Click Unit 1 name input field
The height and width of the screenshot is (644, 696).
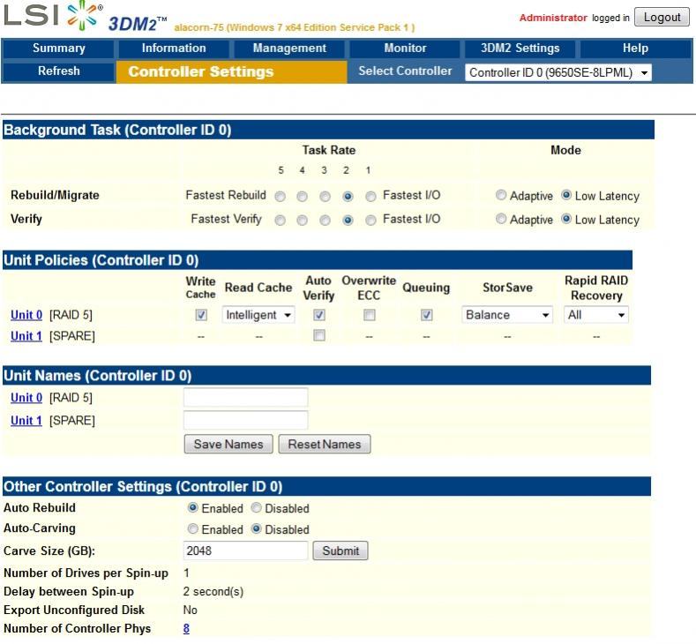[x=245, y=420]
